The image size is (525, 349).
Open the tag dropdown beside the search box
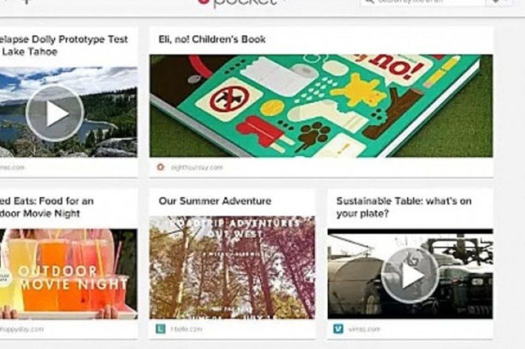click(x=498, y=2)
